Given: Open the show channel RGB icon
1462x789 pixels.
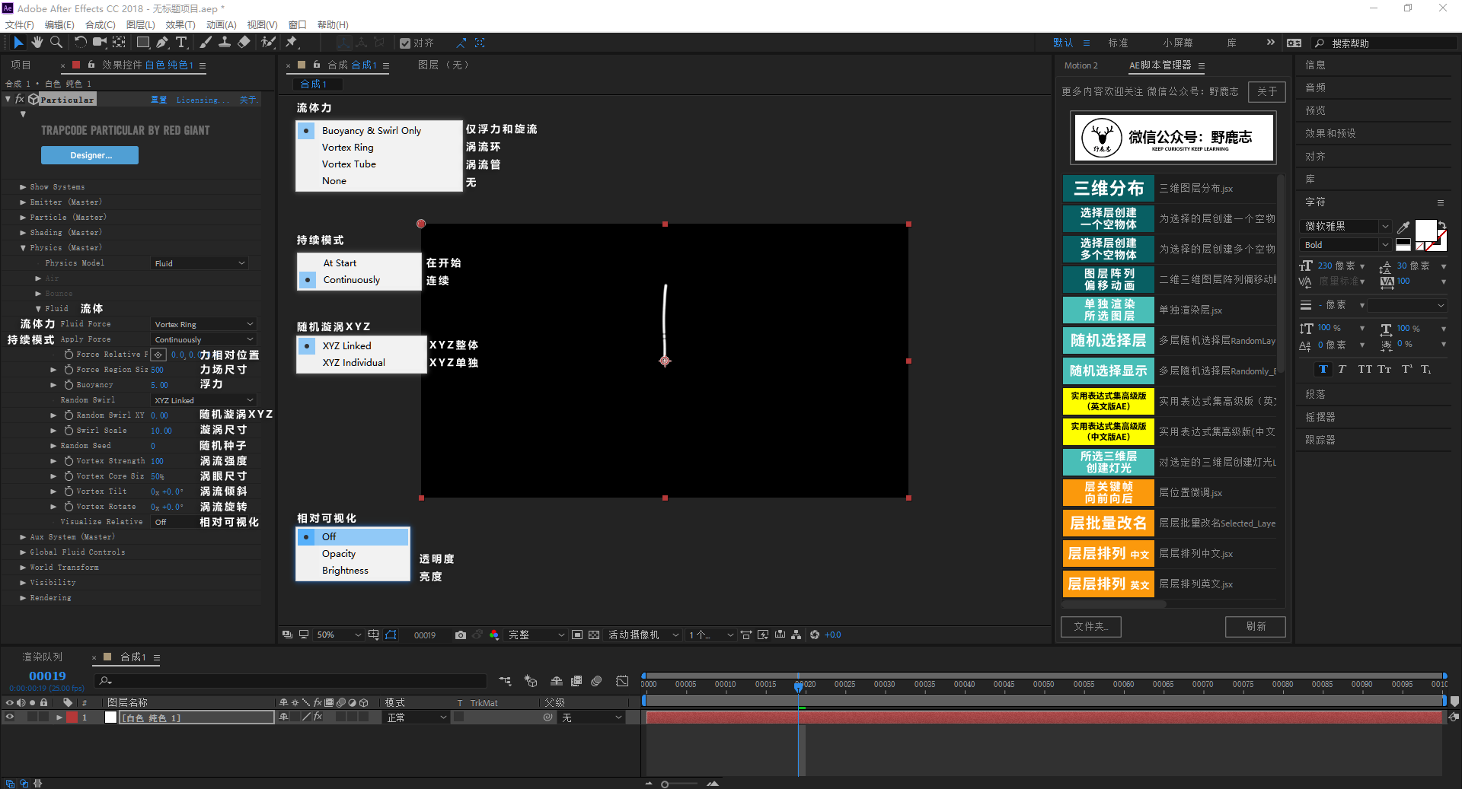Looking at the screenshot, I should (x=494, y=635).
